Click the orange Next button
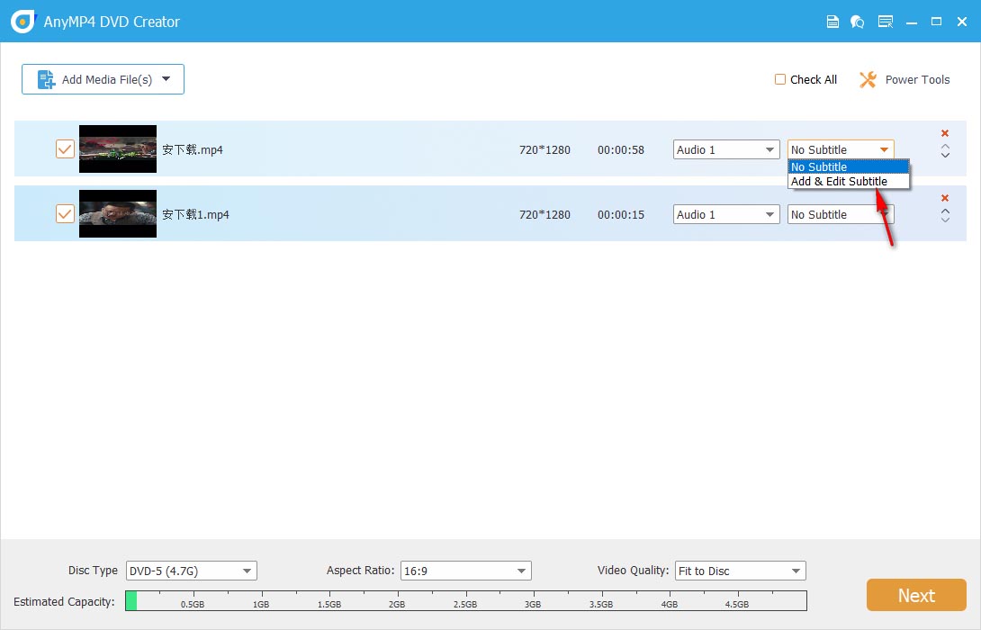Screen dimensions: 981x630 coord(916,595)
